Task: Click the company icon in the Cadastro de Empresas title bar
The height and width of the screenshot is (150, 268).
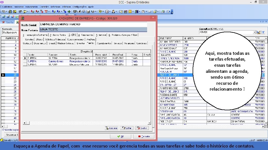Action: pos(23,18)
